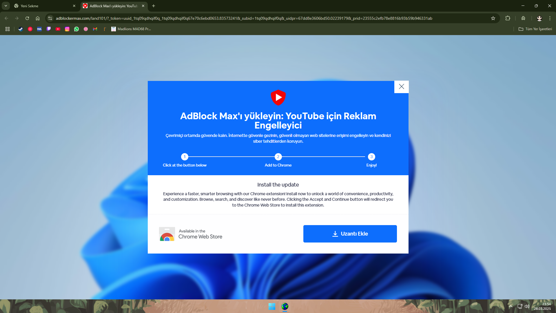The width and height of the screenshot is (556, 313).
Task: Close the AdBlock Max browser tab
Action: tap(143, 6)
